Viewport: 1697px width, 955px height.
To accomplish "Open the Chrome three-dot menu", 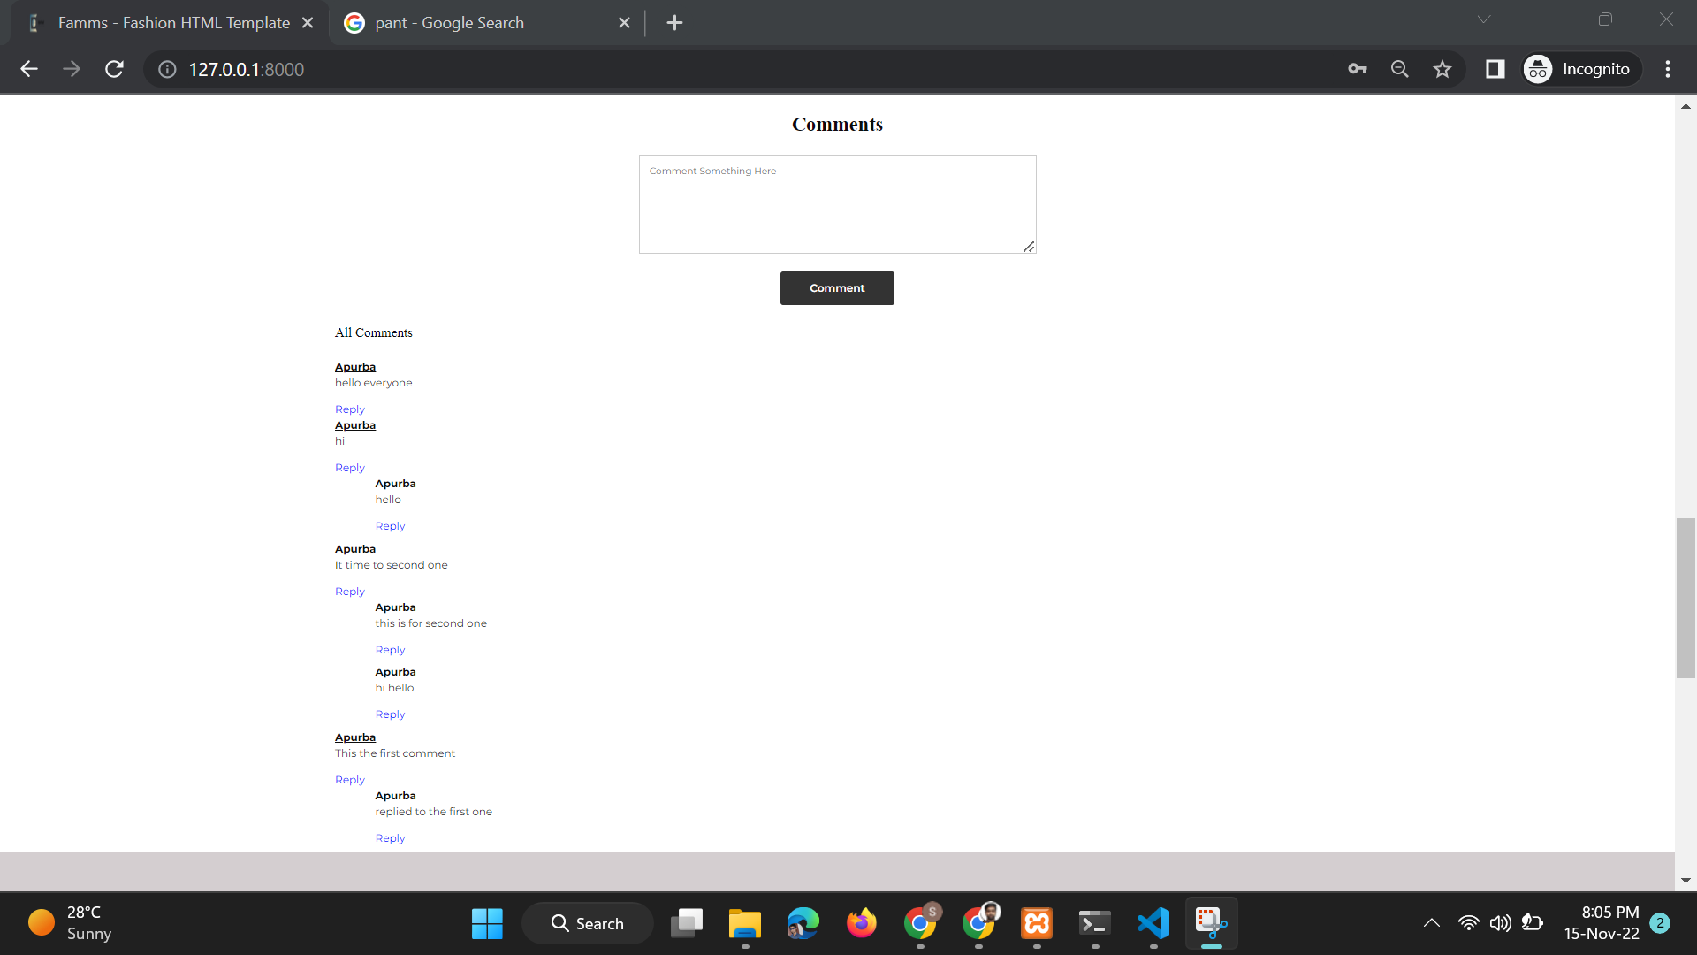I will point(1668,69).
